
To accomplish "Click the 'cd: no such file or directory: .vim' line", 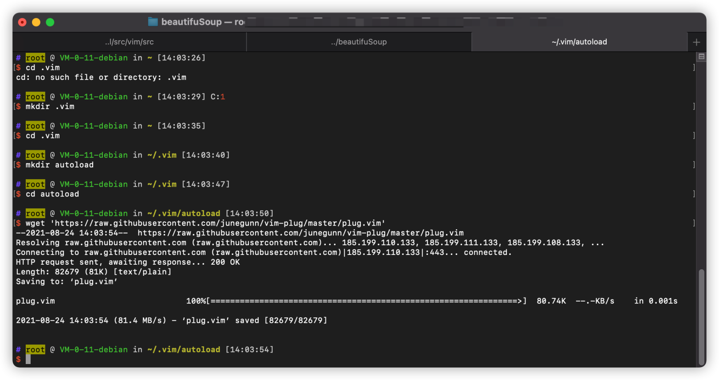I will [x=101, y=77].
